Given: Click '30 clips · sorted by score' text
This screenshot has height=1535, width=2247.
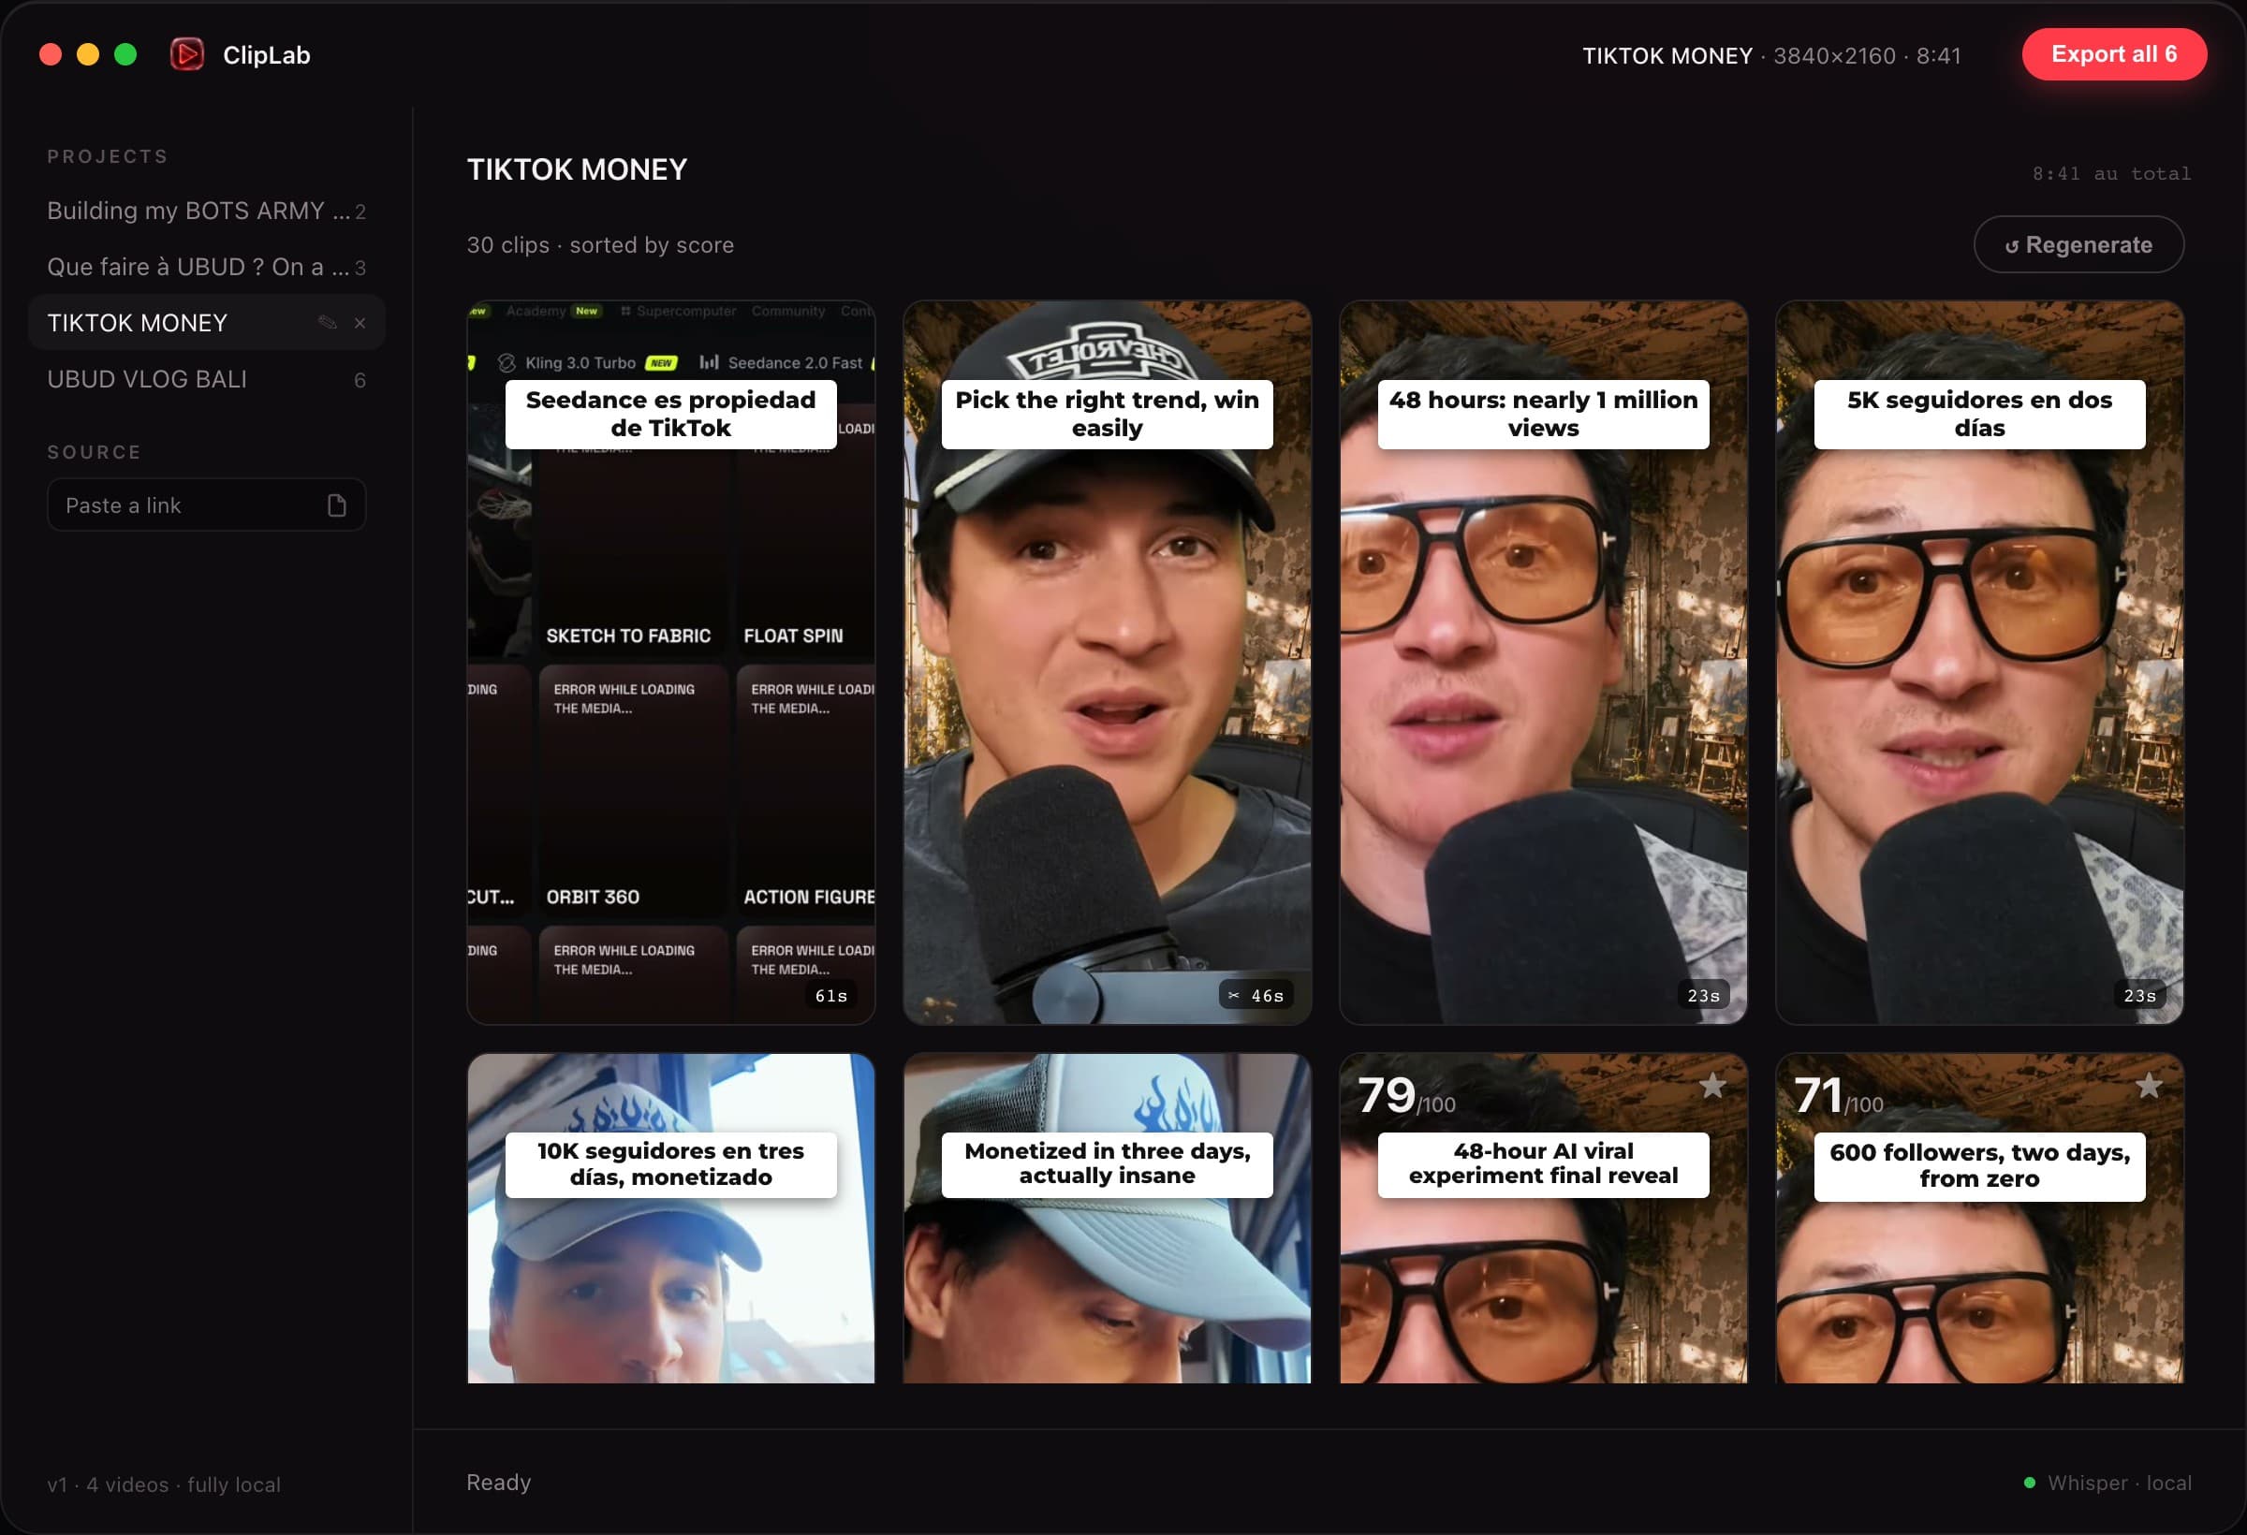Looking at the screenshot, I should (x=600, y=245).
